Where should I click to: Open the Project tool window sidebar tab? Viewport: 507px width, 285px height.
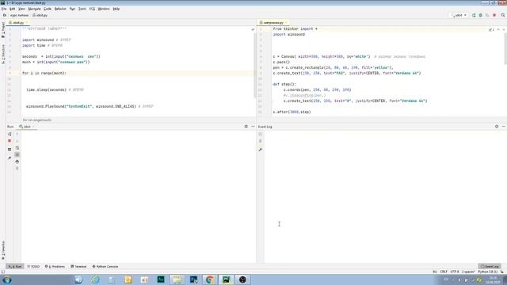[3, 30]
